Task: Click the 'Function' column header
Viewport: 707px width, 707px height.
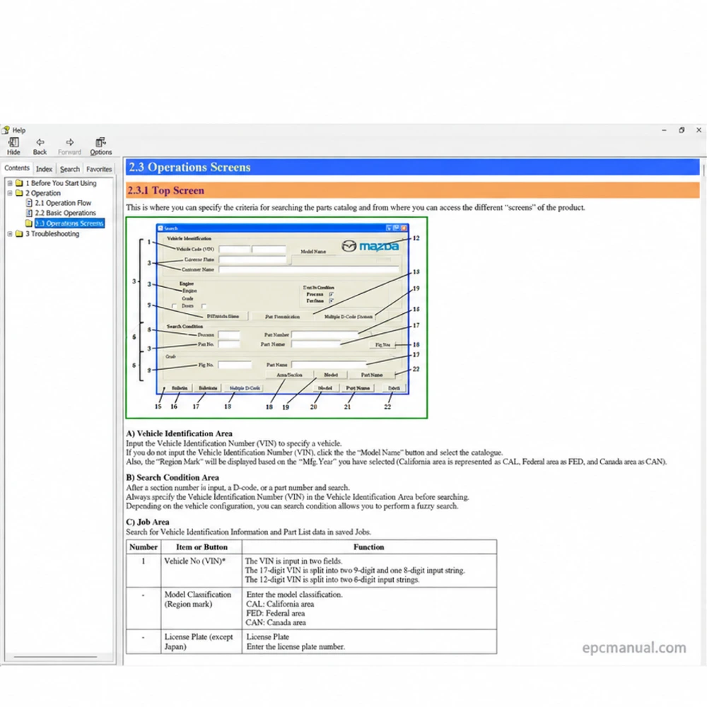Action: click(369, 547)
